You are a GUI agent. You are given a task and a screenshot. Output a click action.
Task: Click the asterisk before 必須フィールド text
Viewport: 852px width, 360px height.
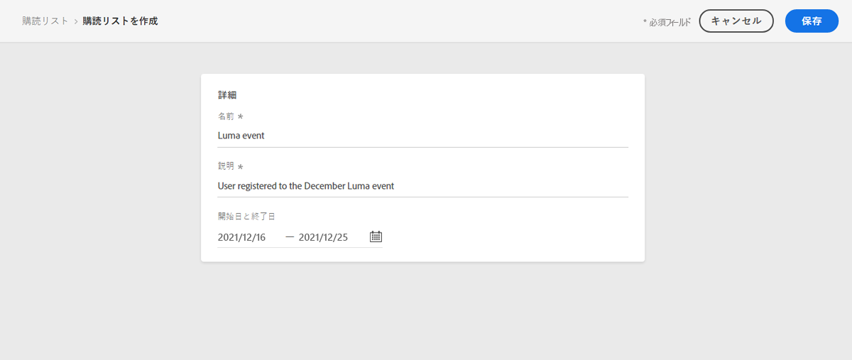click(645, 22)
